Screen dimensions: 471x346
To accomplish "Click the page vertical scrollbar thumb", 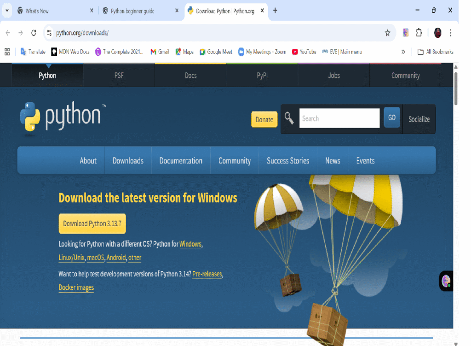I will 456,88.
